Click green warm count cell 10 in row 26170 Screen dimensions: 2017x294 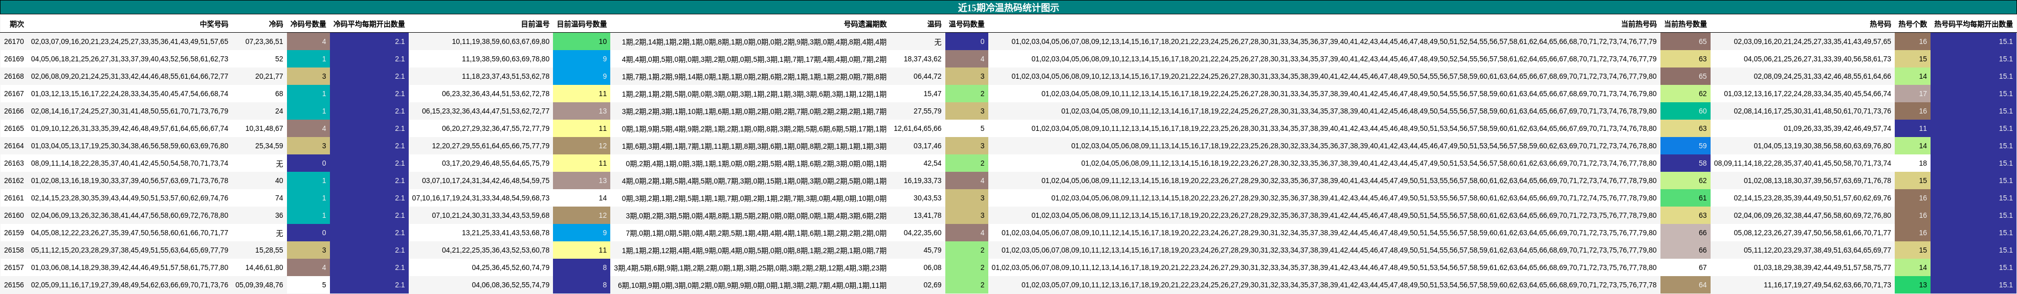click(582, 41)
